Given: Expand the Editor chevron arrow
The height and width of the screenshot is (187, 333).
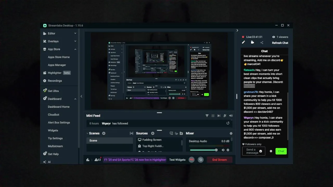Looking at the screenshot, I should 75,33.
